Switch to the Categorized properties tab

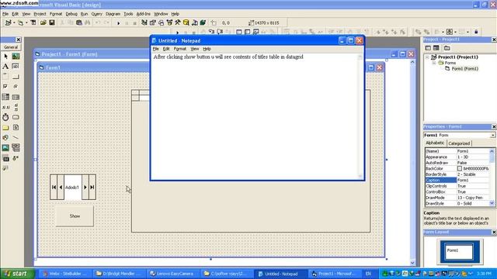tap(459, 143)
